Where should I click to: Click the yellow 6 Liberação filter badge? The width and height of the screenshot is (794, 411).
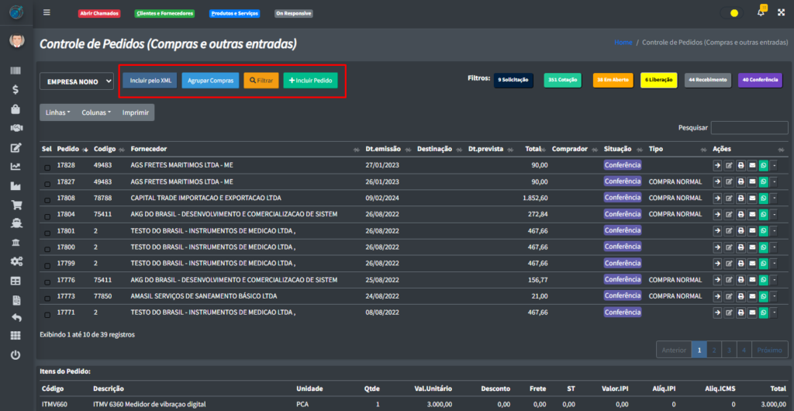click(x=658, y=80)
